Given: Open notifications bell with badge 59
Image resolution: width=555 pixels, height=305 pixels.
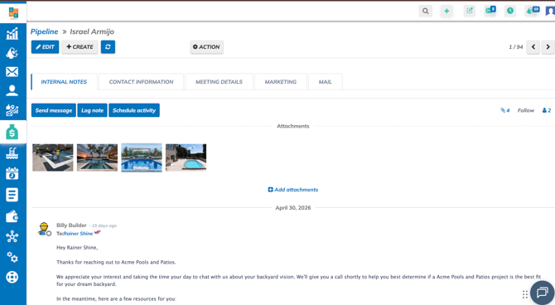Looking at the screenshot, I should coord(532,11).
